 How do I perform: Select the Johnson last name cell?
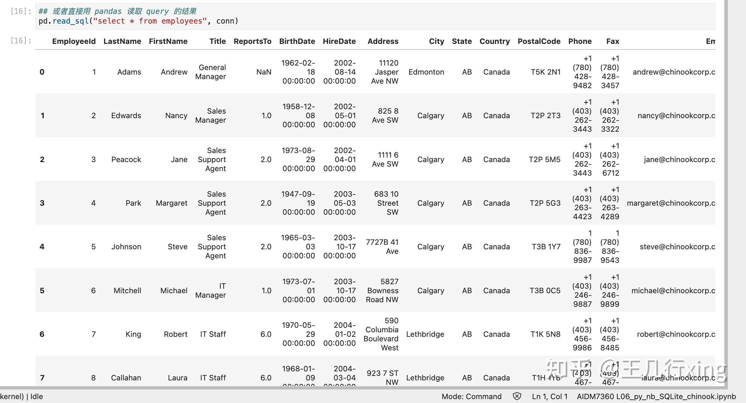[x=126, y=247]
